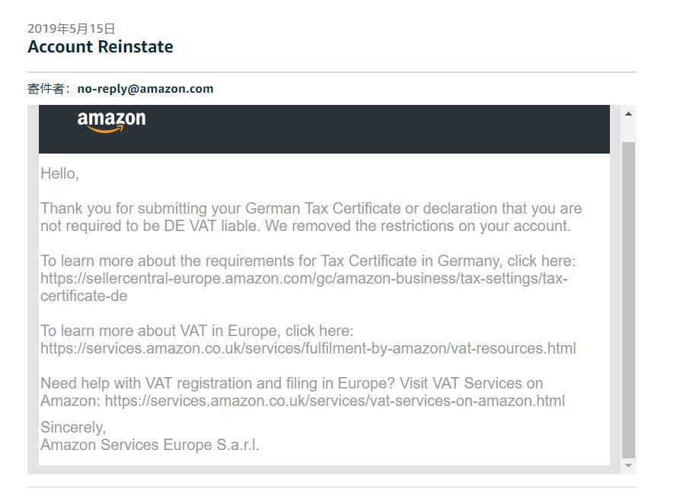Click the Amazon logo in email header
Image resolution: width=699 pixels, height=501 pixels.
[x=111, y=122]
